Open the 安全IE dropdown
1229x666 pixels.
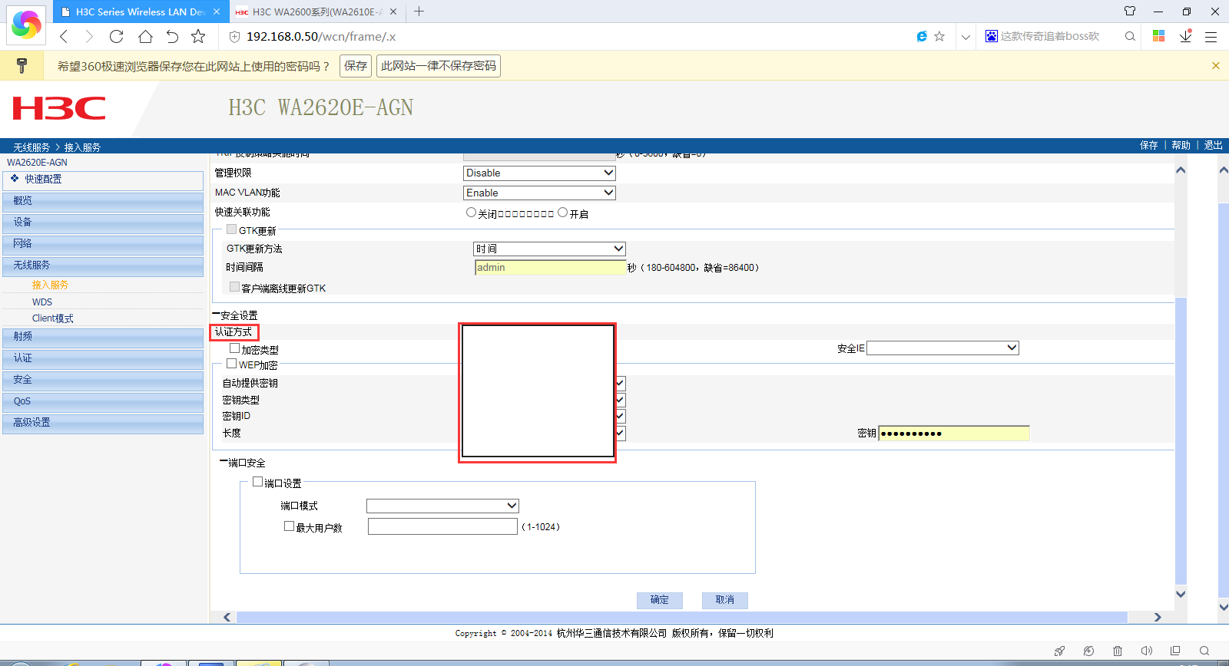(x=942, y=348)
